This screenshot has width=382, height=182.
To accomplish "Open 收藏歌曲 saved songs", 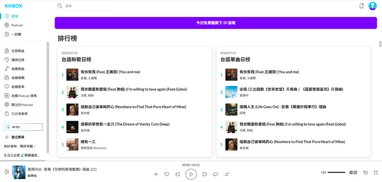I will [x=18, y=69].
